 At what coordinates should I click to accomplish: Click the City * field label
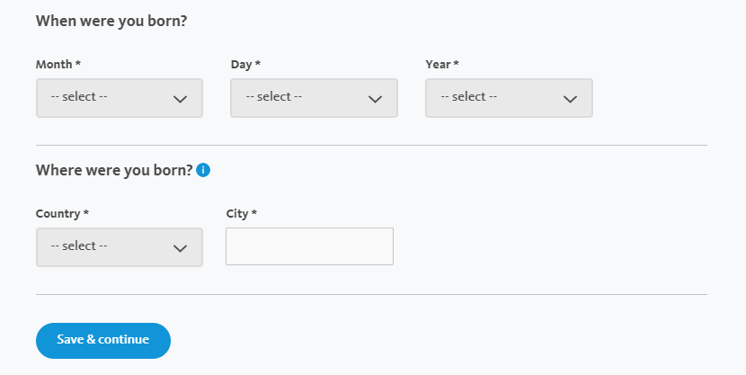[241, 214]
